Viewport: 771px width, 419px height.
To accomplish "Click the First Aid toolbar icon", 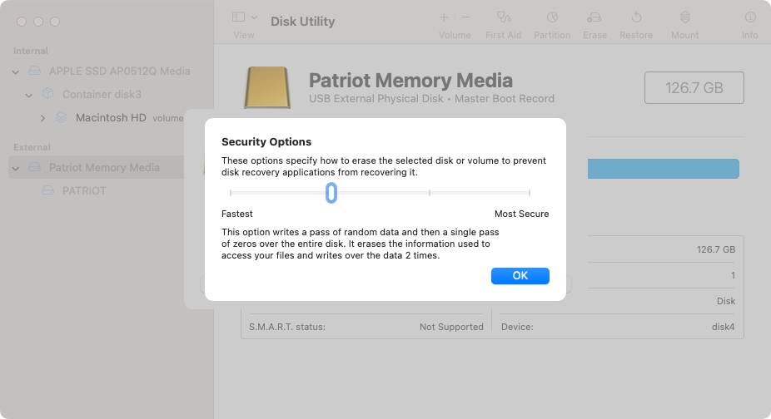I will 503,17.
